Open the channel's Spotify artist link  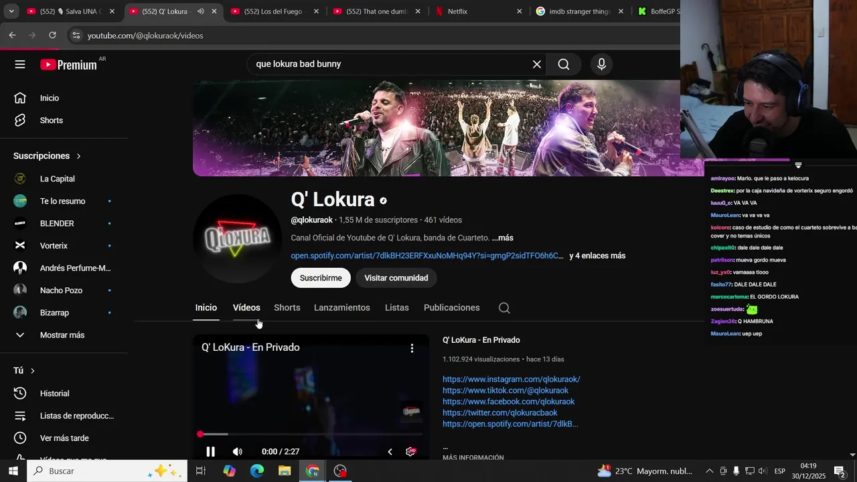[x=427, y=256]
